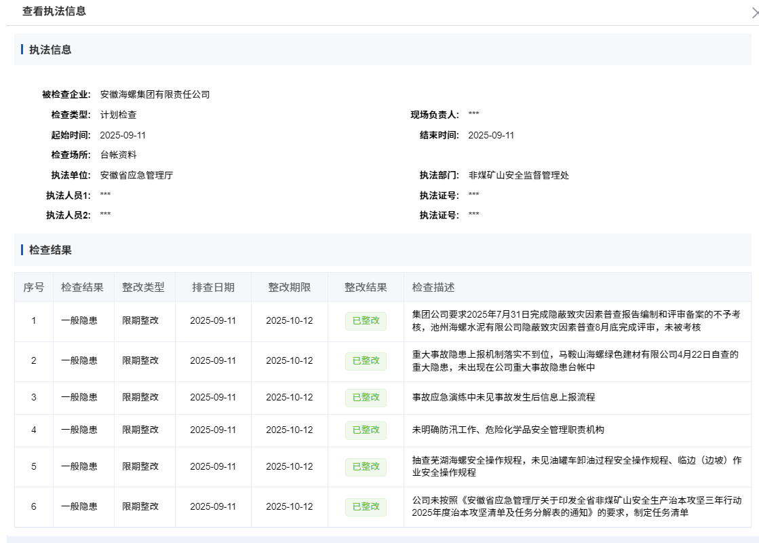Viewport: 759px width, 543px height.
Task: Close the 查看执法信息 dialog
Action: [x=754, y=13]
